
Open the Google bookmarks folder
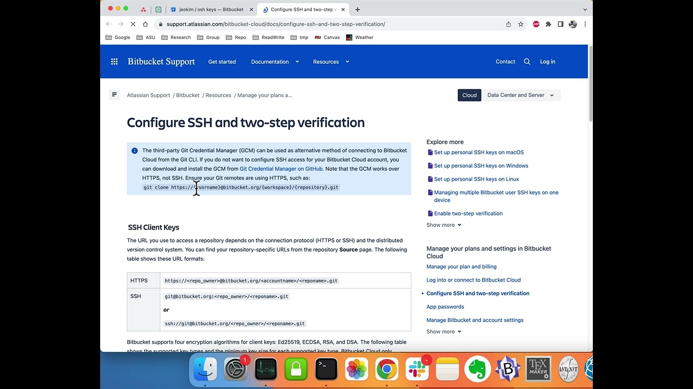[x=118, y=37]
